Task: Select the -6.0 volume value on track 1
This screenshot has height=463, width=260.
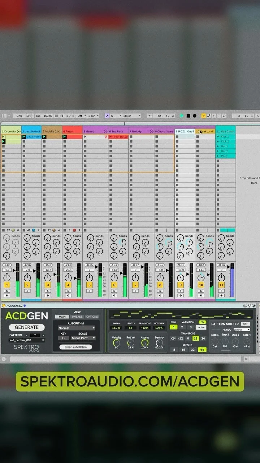Action: click(7, 270)
